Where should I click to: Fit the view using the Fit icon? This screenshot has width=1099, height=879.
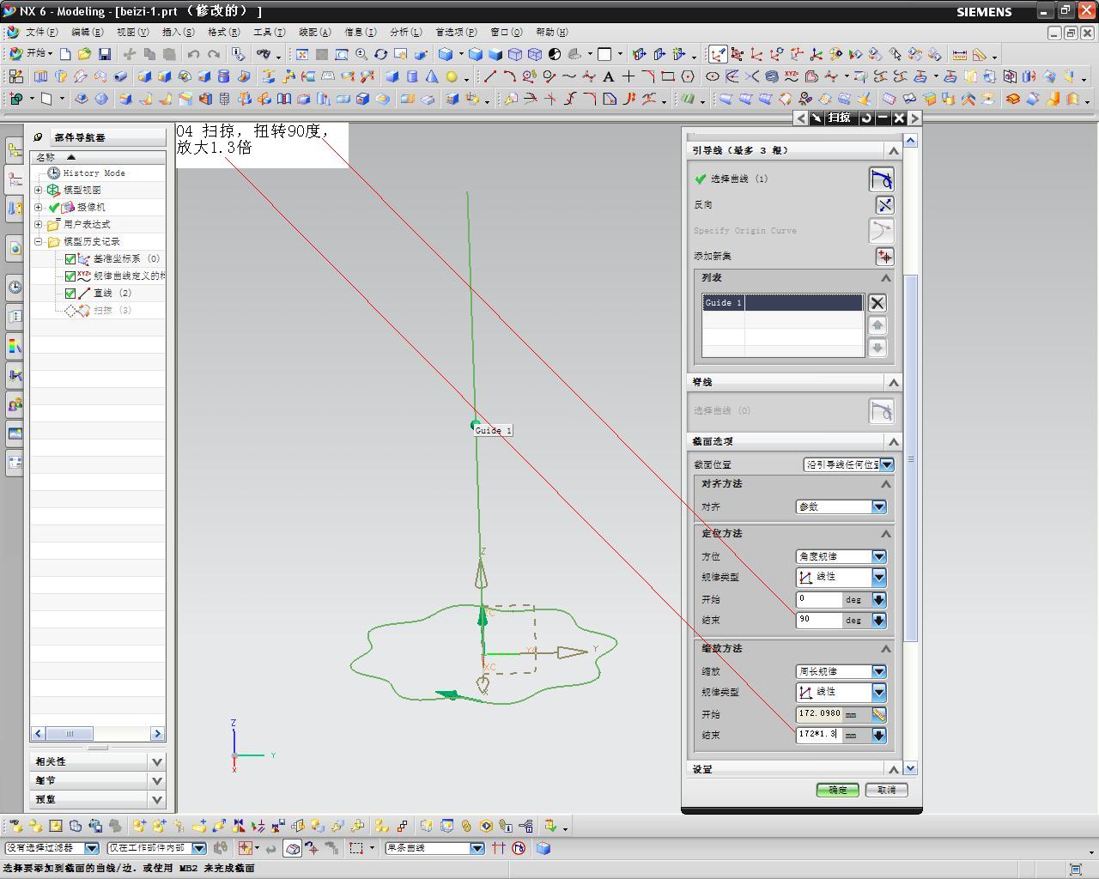tap(302, 54)
